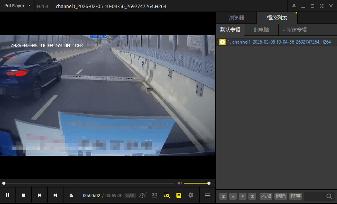Jump to the previous file
Image resolution: width=337 pixels, height=204 pixels.
[39, 195]
